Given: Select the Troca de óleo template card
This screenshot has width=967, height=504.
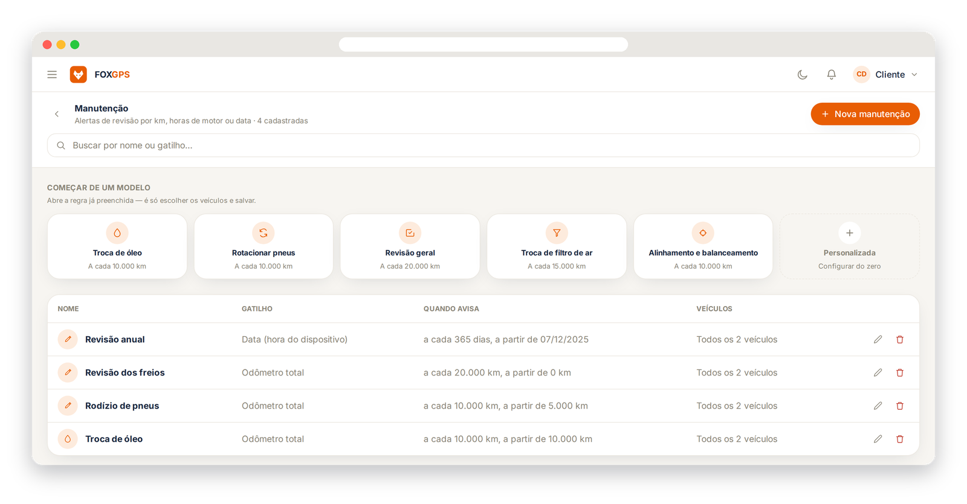Looking at the screenshot, I should coord(117,246).
